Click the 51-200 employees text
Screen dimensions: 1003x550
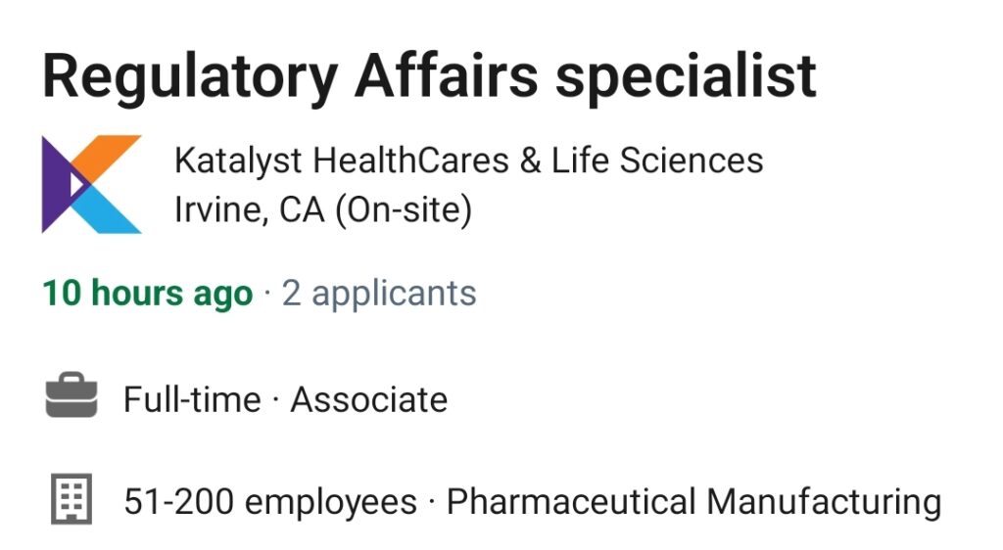click(270, 501)
